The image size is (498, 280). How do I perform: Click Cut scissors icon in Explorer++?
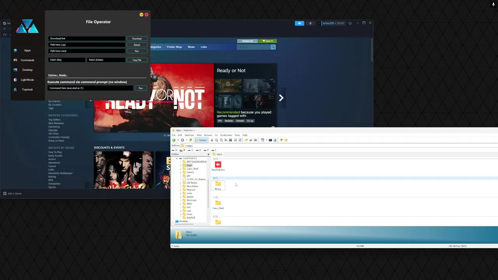pos(212,140)
